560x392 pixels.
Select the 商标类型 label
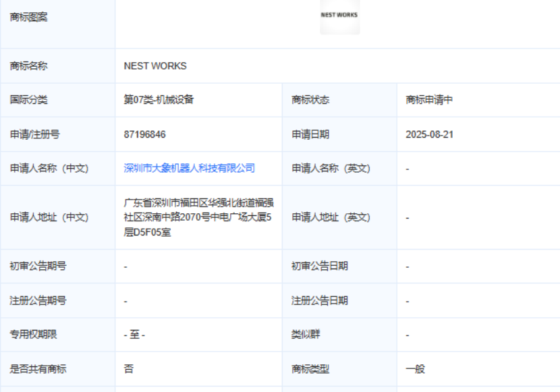pyautogui.click(x=310, y=369)
